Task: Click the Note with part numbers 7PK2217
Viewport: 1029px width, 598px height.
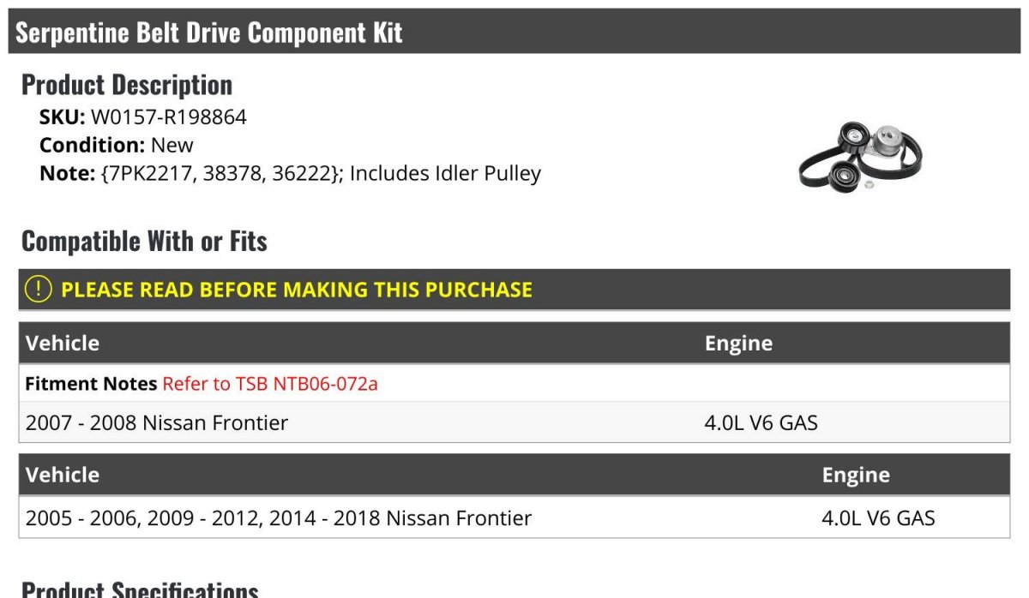Action: (x=290, y=173)
